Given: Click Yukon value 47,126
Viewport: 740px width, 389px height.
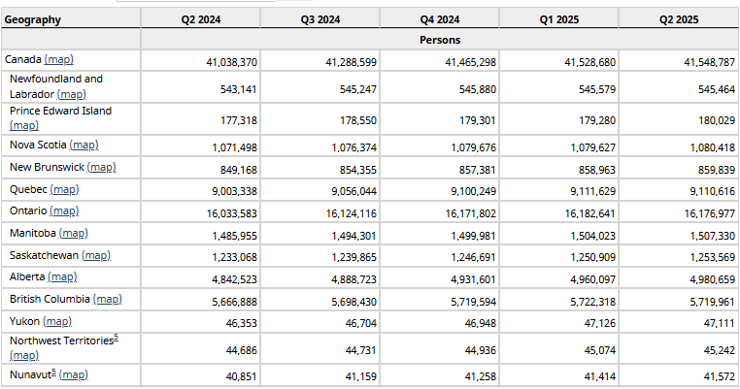Looking at the screenshot, I should point(600,323).
